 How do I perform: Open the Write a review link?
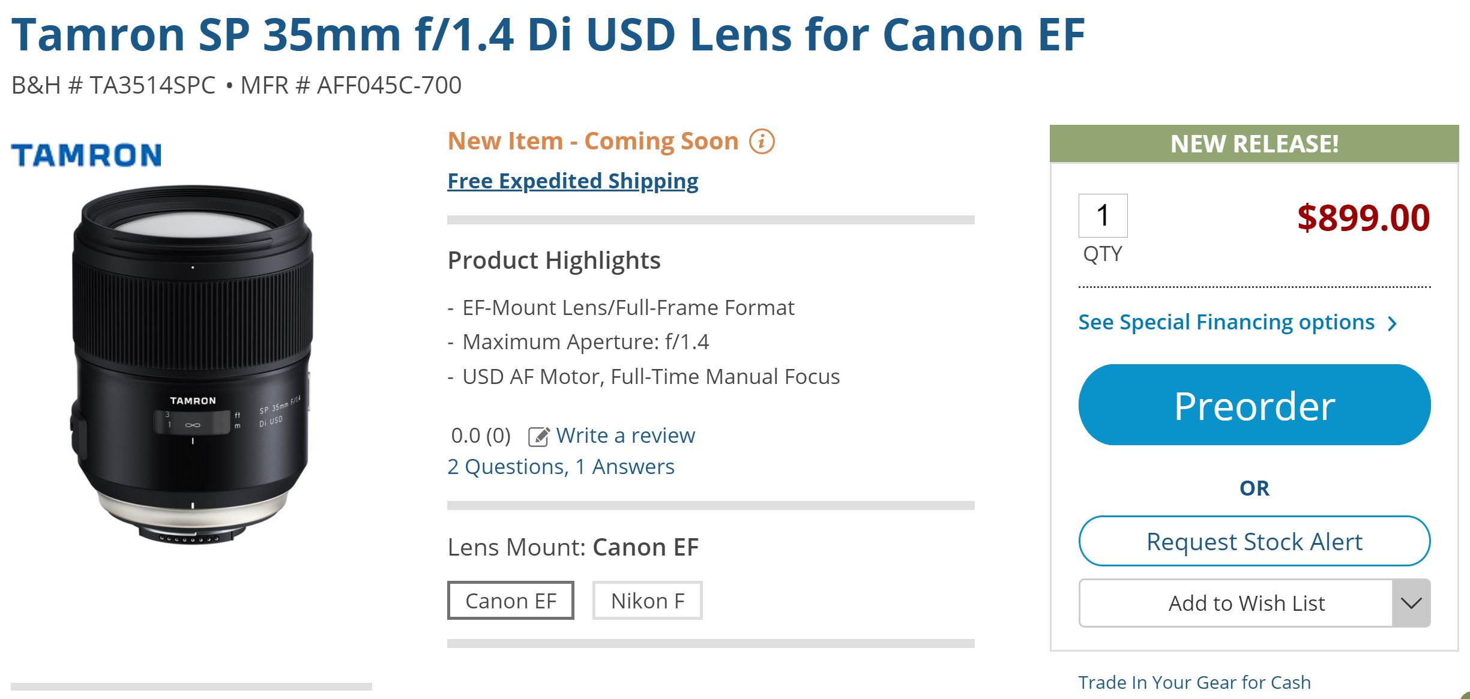(625, 436)
